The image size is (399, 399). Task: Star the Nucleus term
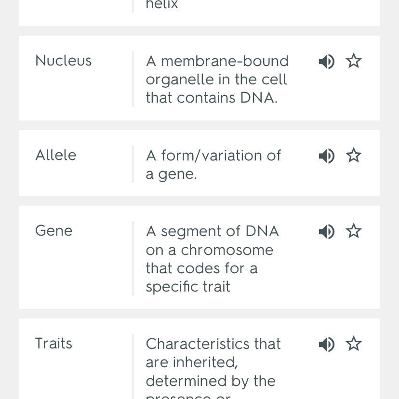354,61
